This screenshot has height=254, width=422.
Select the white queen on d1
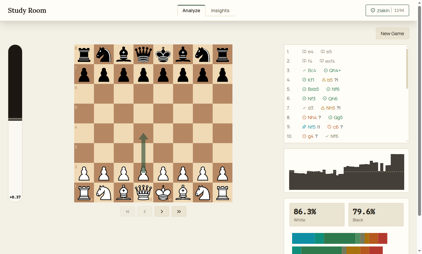(x=143, y=192)
